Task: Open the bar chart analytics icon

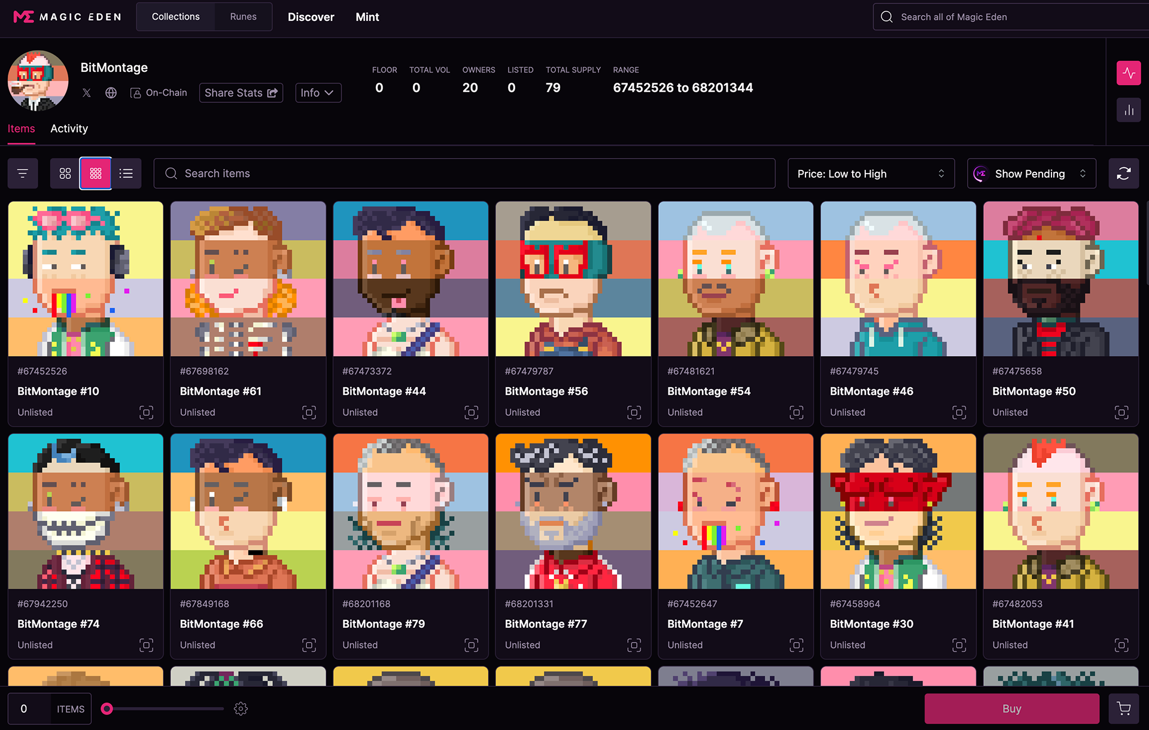Action: click(1129, 110)
